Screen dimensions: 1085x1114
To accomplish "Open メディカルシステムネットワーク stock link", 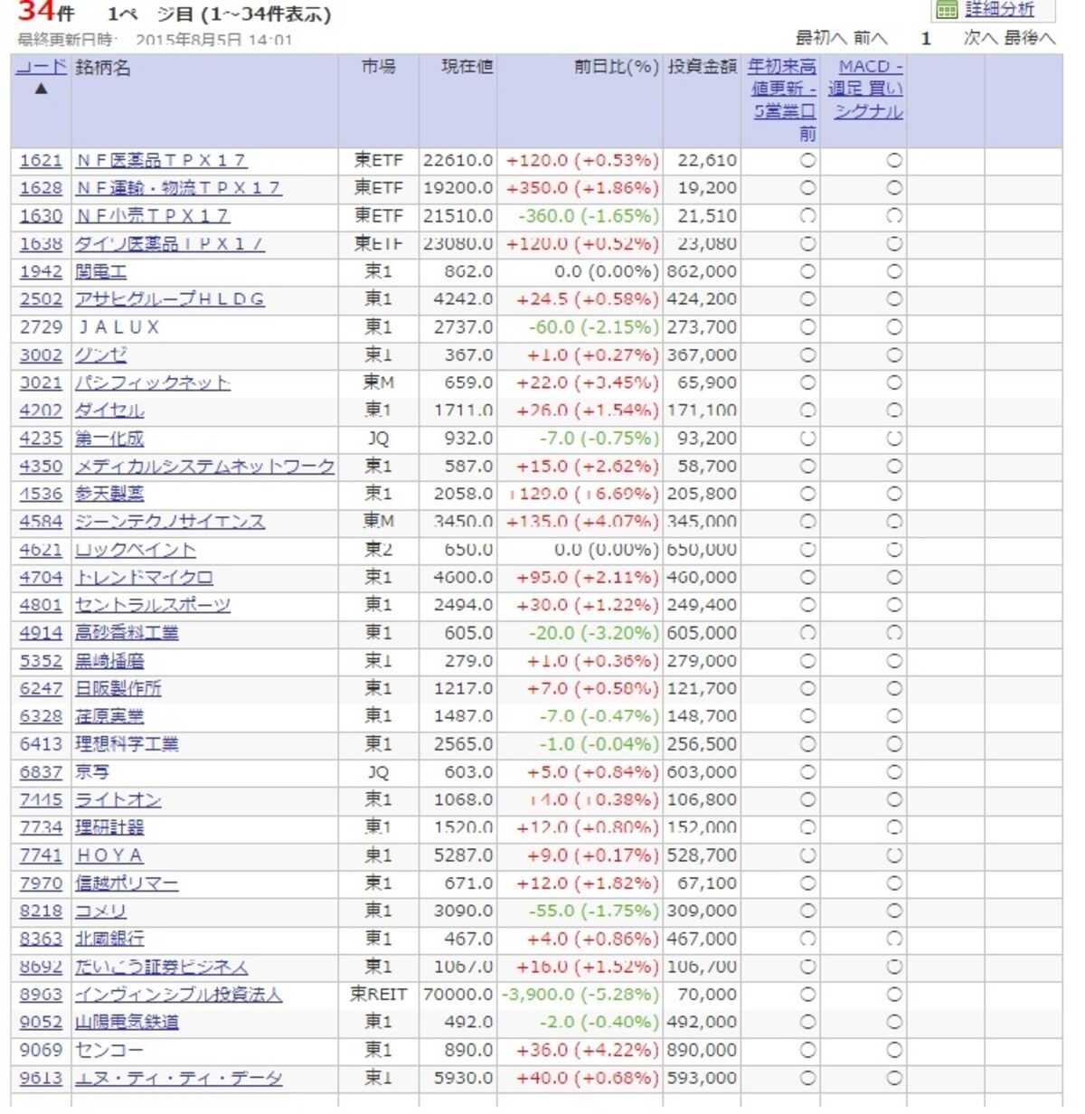I will (205, 467).
